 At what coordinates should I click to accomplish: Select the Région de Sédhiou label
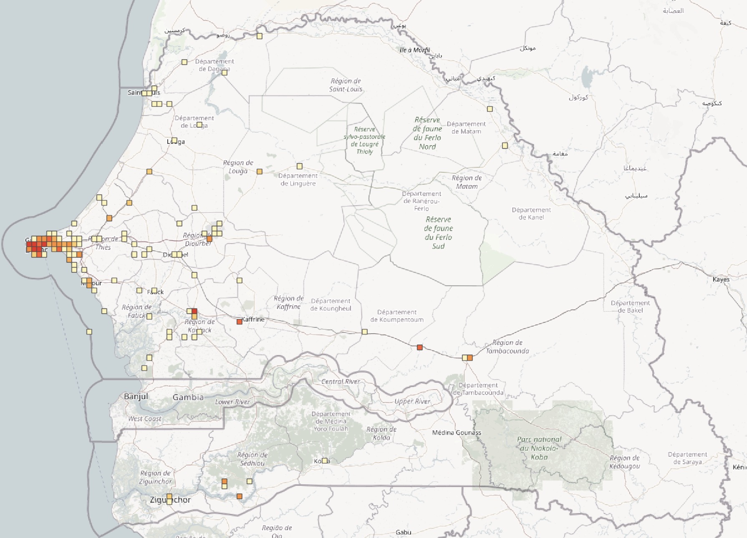pyautogui.click(x=252, y=459)
